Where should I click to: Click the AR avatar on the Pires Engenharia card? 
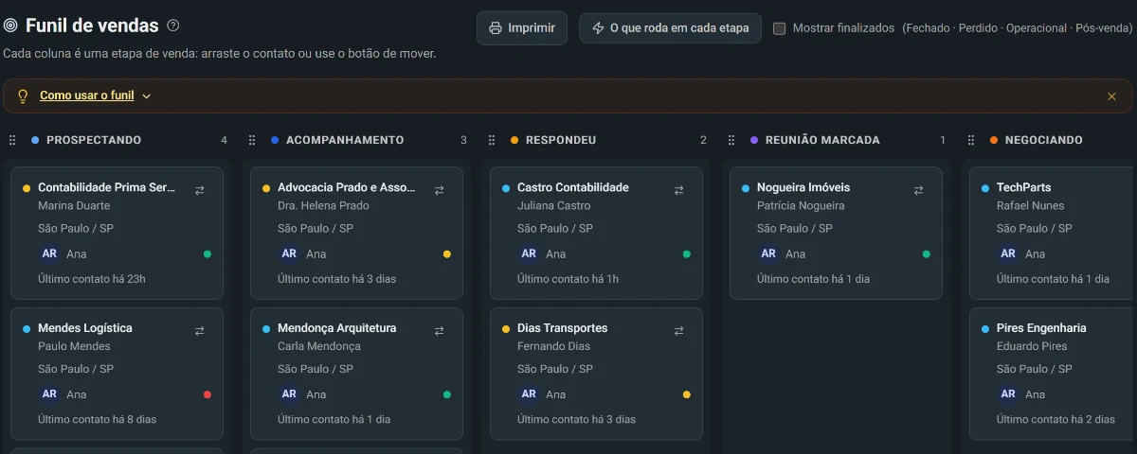pyautogui.click(x=1008, y=394)
